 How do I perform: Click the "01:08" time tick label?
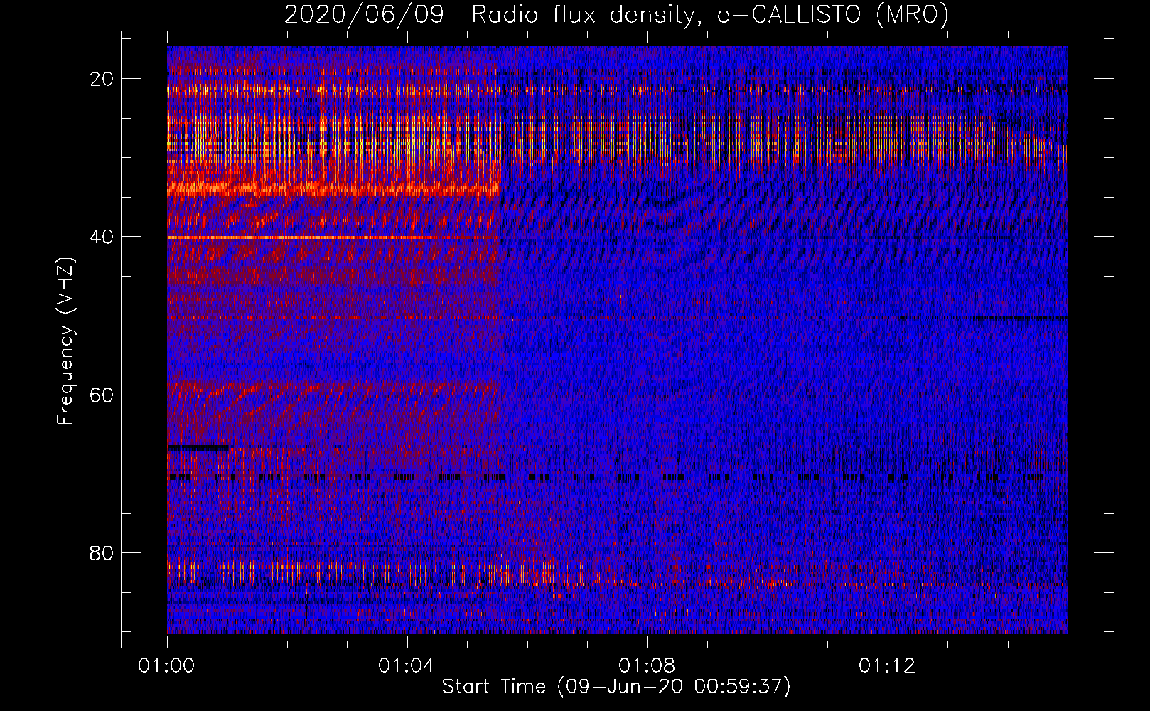647,666
